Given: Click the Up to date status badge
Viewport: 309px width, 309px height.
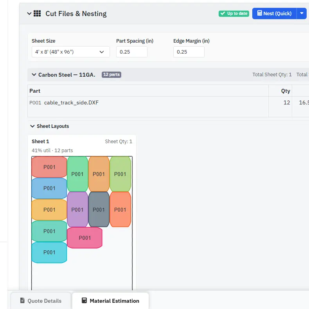Looking at the screenshot, I should point(234,13).
